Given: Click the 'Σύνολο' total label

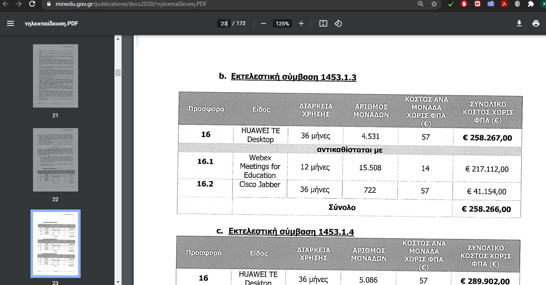Looking at the screenshot, I should click(x=342, y=207).
